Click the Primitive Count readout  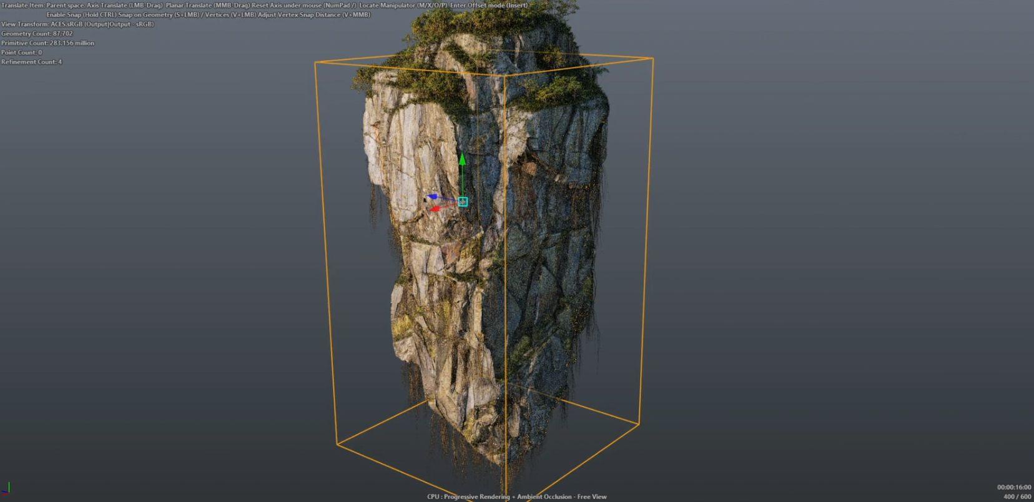pos(47,43)
